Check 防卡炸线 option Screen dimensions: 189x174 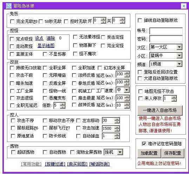(45, 136)
